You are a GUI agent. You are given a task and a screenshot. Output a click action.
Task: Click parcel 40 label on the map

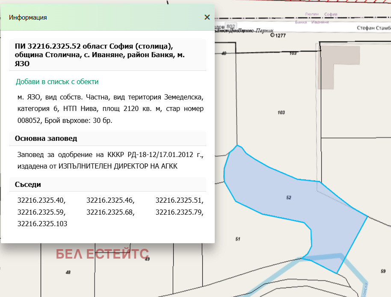tap(224, 53)
